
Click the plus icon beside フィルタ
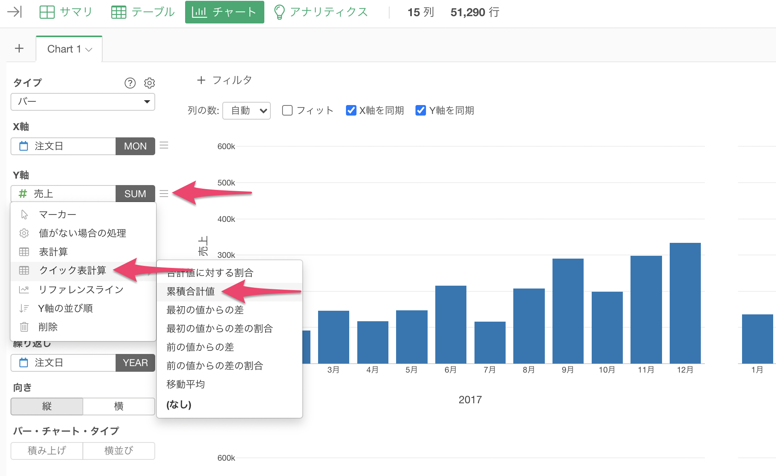point(201,80)
